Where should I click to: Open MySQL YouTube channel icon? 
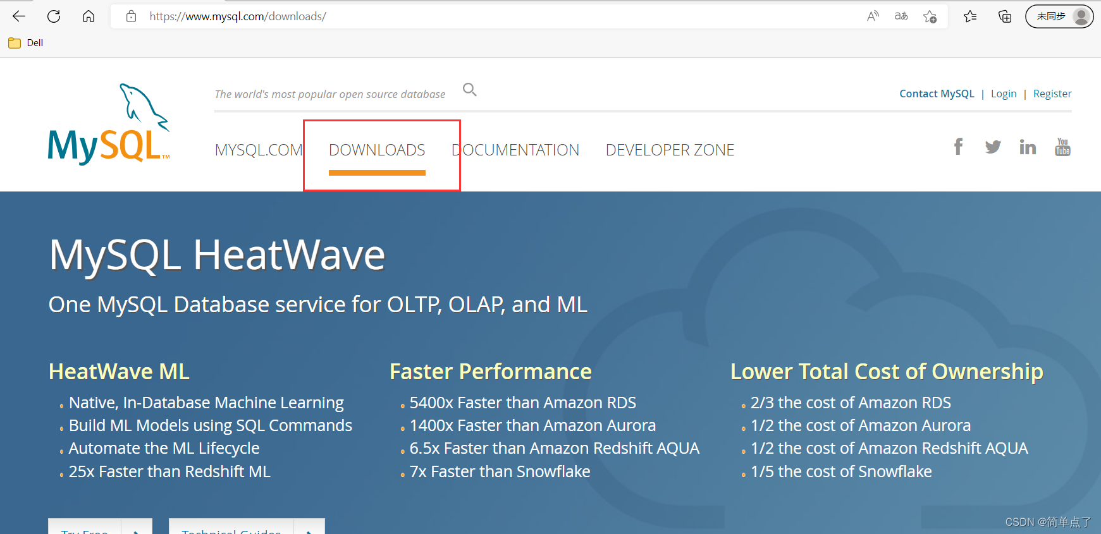1062,147
